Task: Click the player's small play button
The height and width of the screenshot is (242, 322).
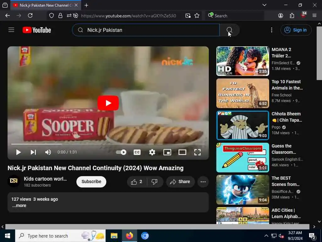Action: 18,152
